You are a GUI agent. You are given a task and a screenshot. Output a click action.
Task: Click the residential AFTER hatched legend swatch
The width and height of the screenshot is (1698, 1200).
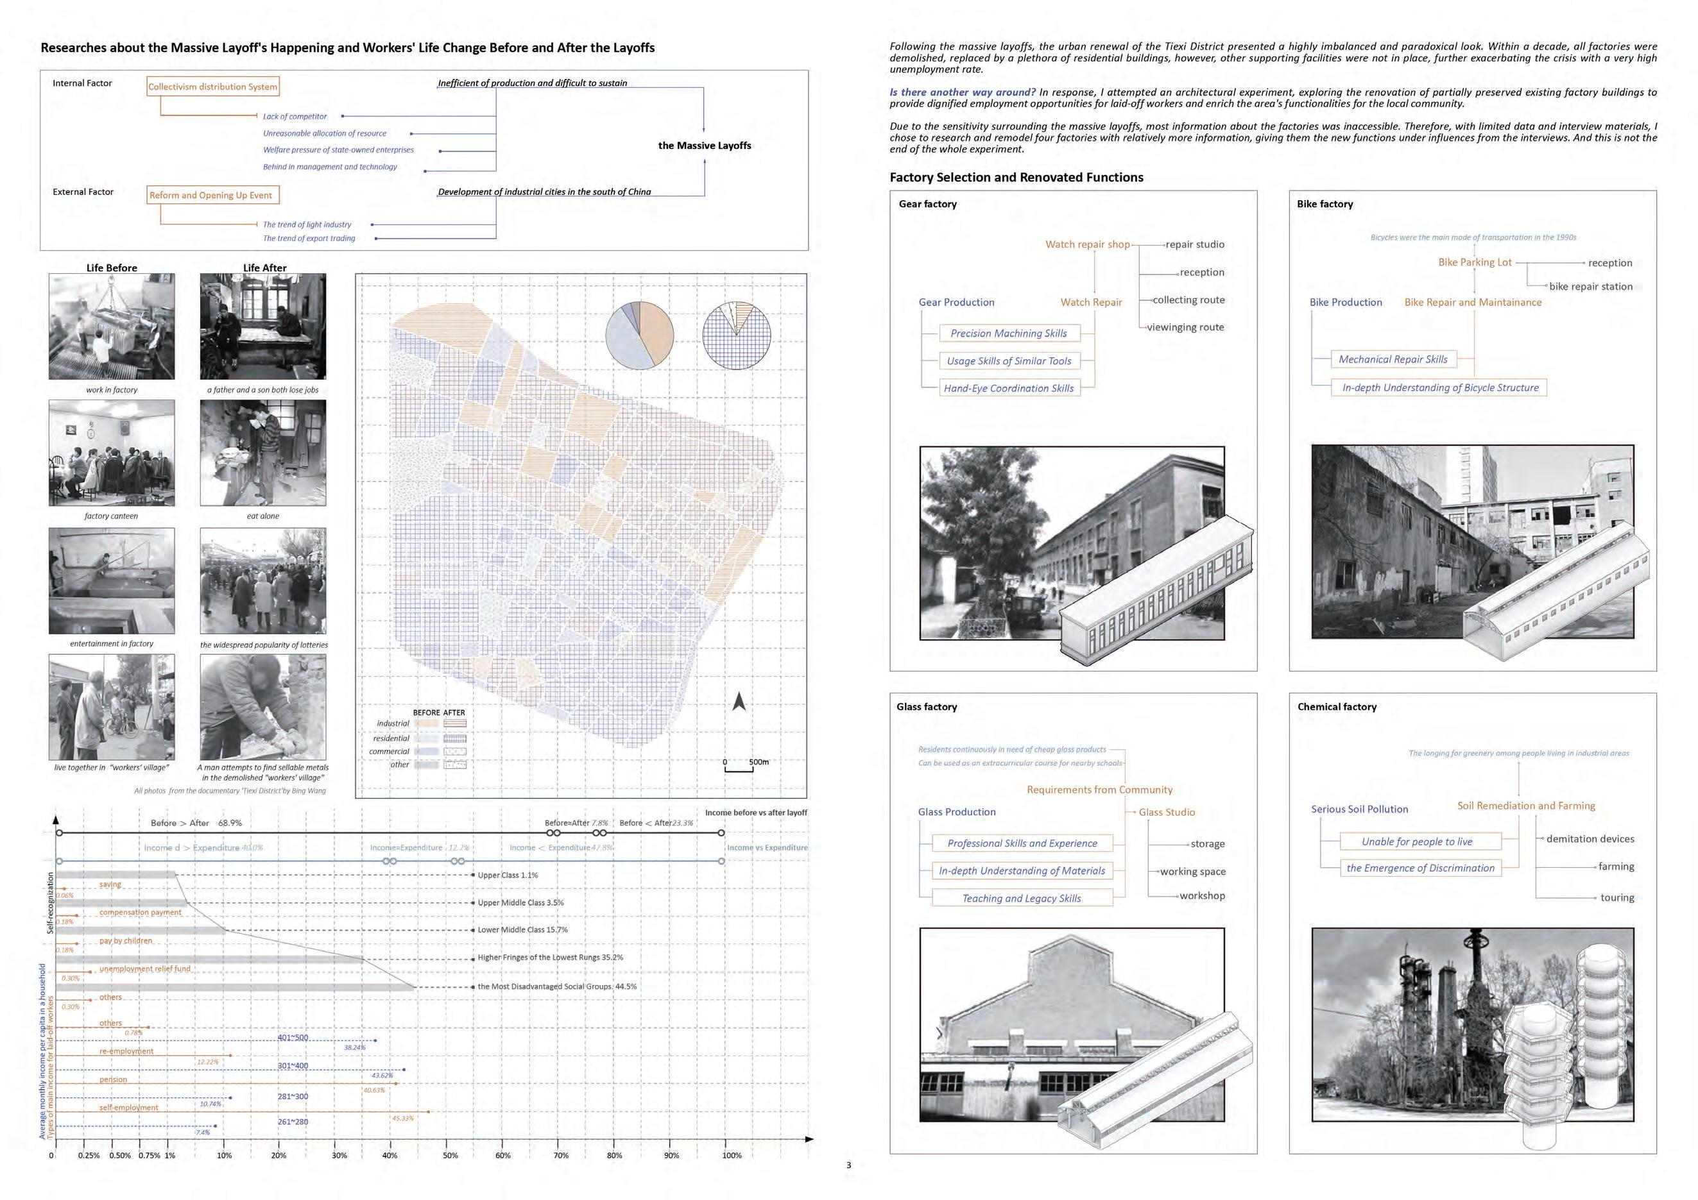[455, 738]
